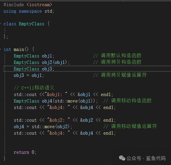The width and height of the screenshot is (171, 165).
Task: Click 'obj1' in the 'EmptyClass obj1;' declaration
Action: tap(47, 56)
